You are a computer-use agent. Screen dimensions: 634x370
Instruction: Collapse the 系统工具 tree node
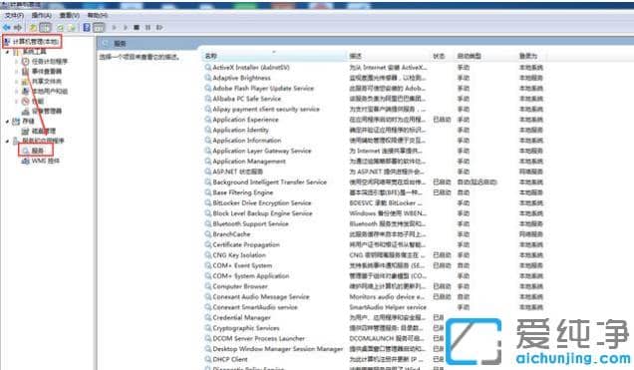click(x=8, y=52)
